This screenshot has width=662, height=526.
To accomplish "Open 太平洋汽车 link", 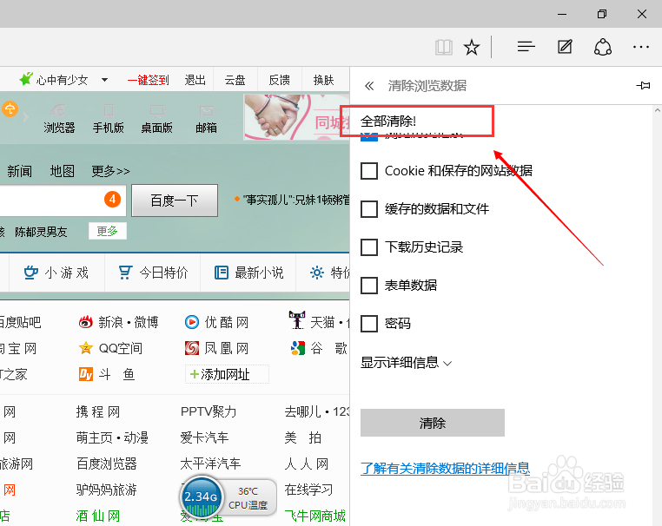I will coord(210,464).
